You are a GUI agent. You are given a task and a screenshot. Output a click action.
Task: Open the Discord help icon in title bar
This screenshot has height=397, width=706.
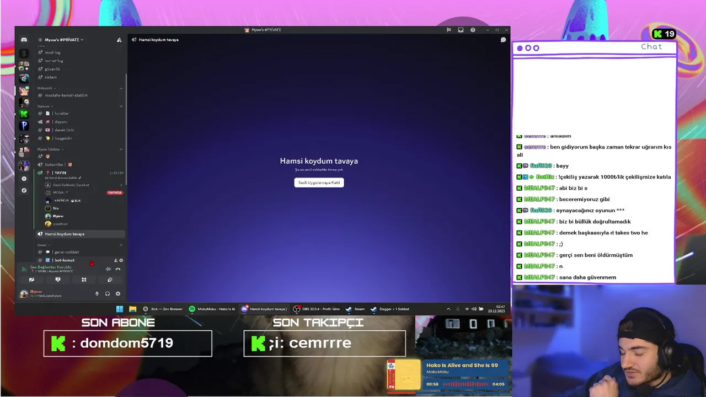pyautogui.click(x=473, y=30)
